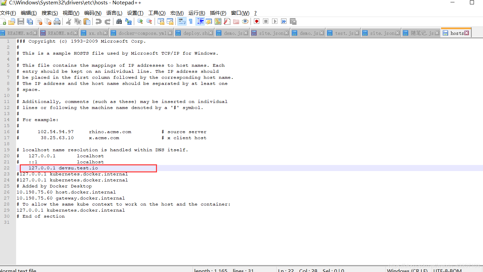Open the 插件(P) menu

[x=218, y=13]
